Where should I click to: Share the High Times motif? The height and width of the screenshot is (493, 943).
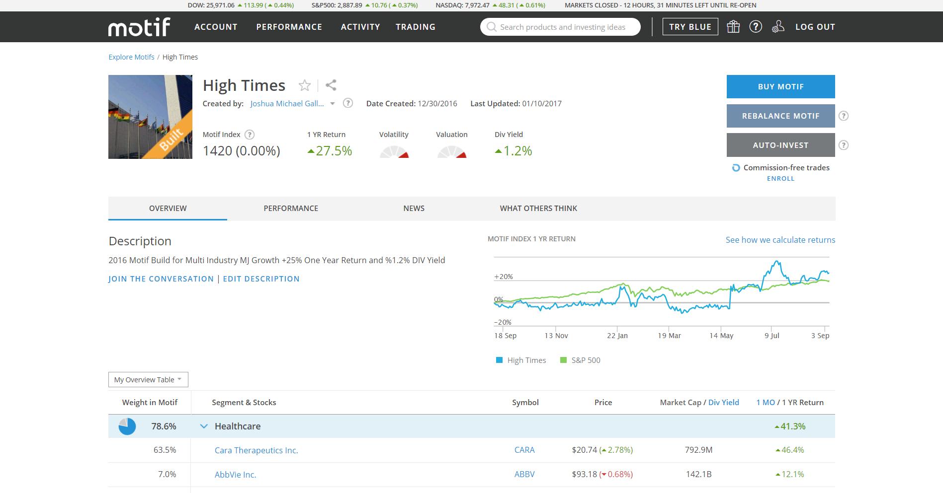click(x=331, y=85)
